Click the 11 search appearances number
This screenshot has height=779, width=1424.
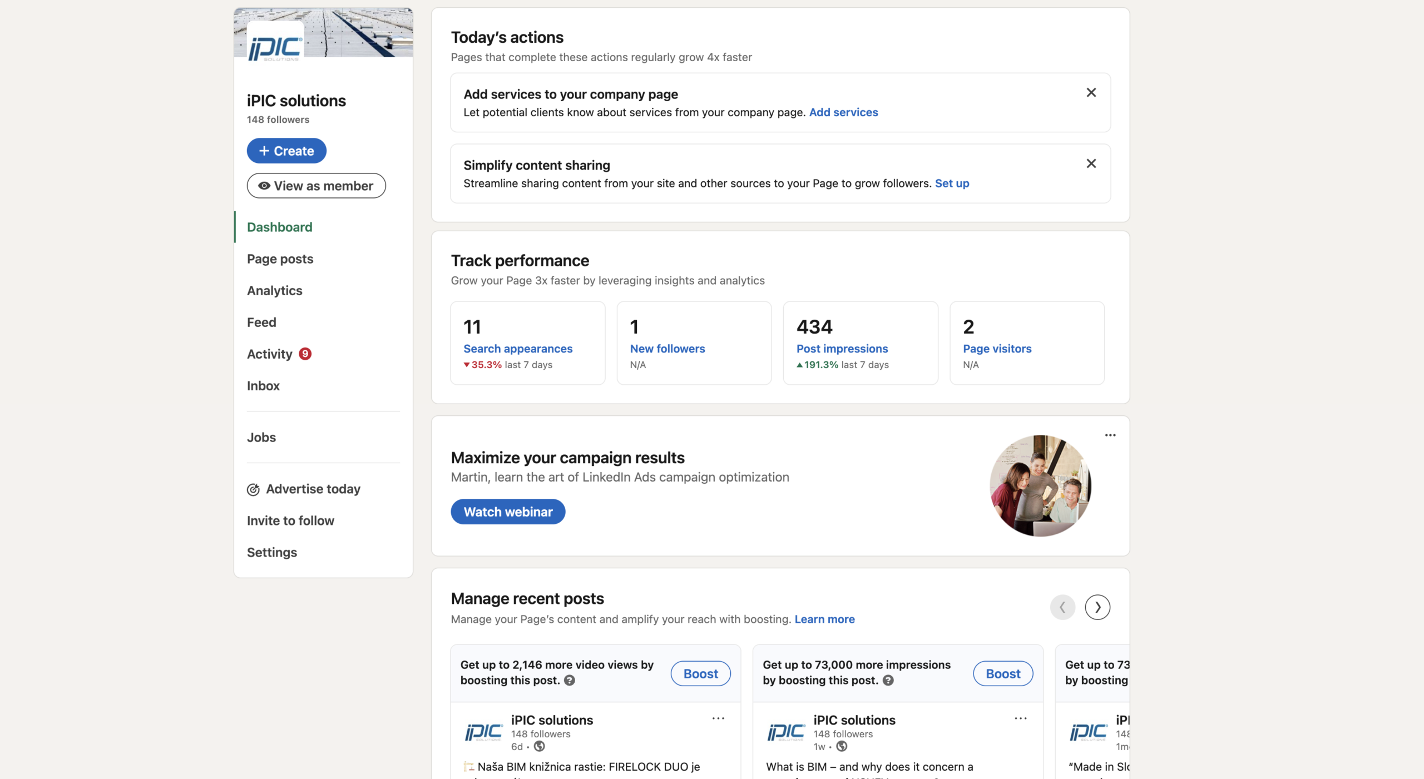coord(472,327)
